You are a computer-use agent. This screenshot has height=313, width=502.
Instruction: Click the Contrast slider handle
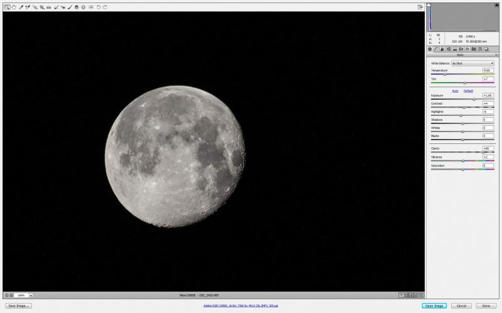[x=464, y=107]
